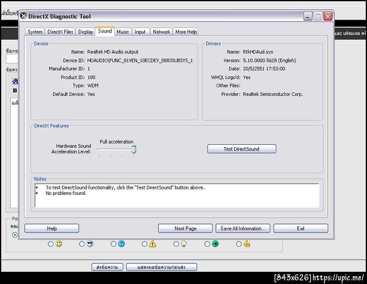Open the Display tab

pyautogui.click(x=86, y=32)
